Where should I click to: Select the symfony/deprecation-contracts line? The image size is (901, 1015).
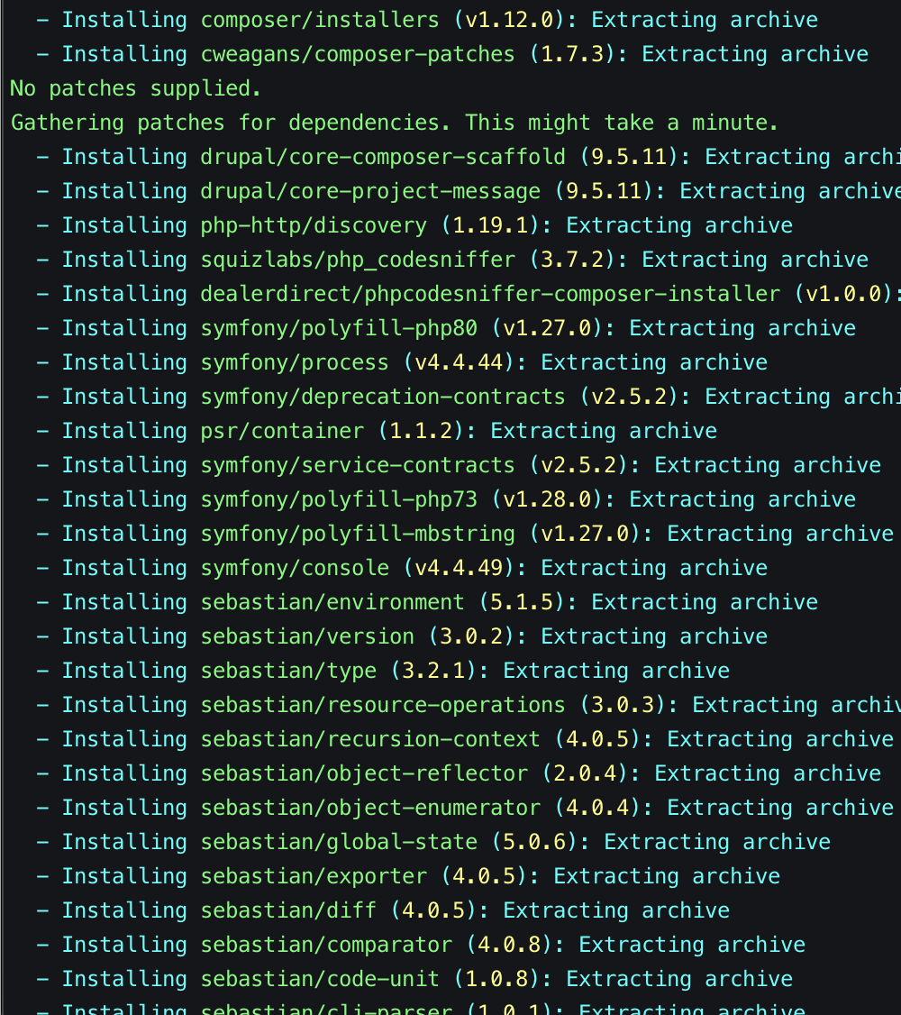tap(381, 396)
